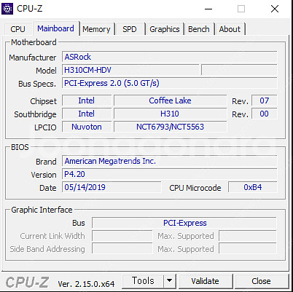The height and width of the screenshot is (292, 293).
Task: Click the BIOS Date 05/14/2019 field
Action: pos(112,187)
